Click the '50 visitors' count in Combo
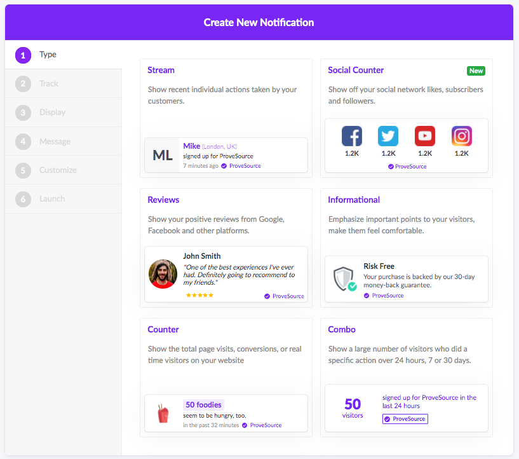Image resolution: width=519 pixels, height=459 pixels. [353, 408]
